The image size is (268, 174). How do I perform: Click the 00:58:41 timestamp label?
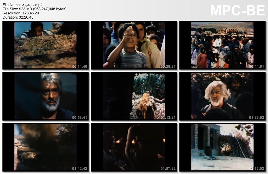pyautogui.click(x=80, y=117)
